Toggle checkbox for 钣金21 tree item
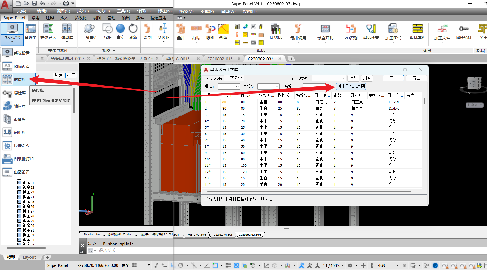The image size is (487, 270). pyautogui.click(x=19, y=183)
